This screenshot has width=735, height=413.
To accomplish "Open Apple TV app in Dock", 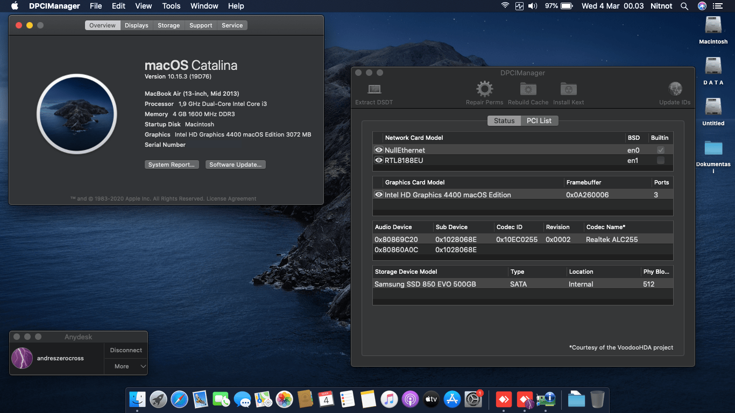I will [x=431, y=399].
